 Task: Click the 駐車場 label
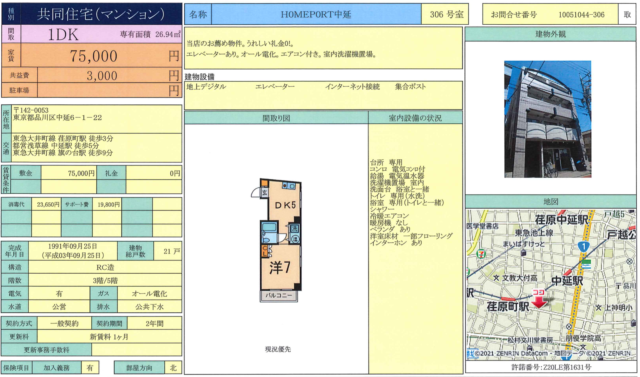pyautogui.click(x=19, y=90)
